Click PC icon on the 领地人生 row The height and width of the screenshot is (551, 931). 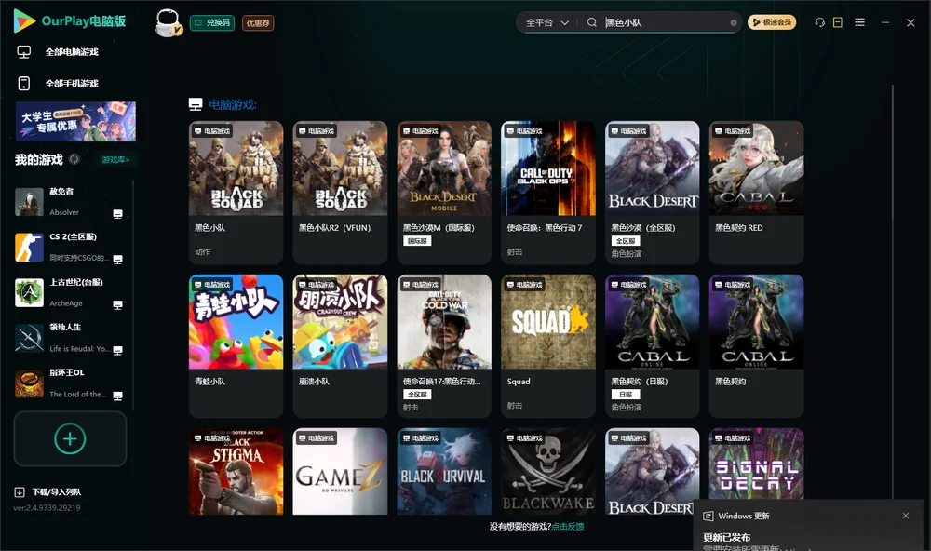(117, 350)
